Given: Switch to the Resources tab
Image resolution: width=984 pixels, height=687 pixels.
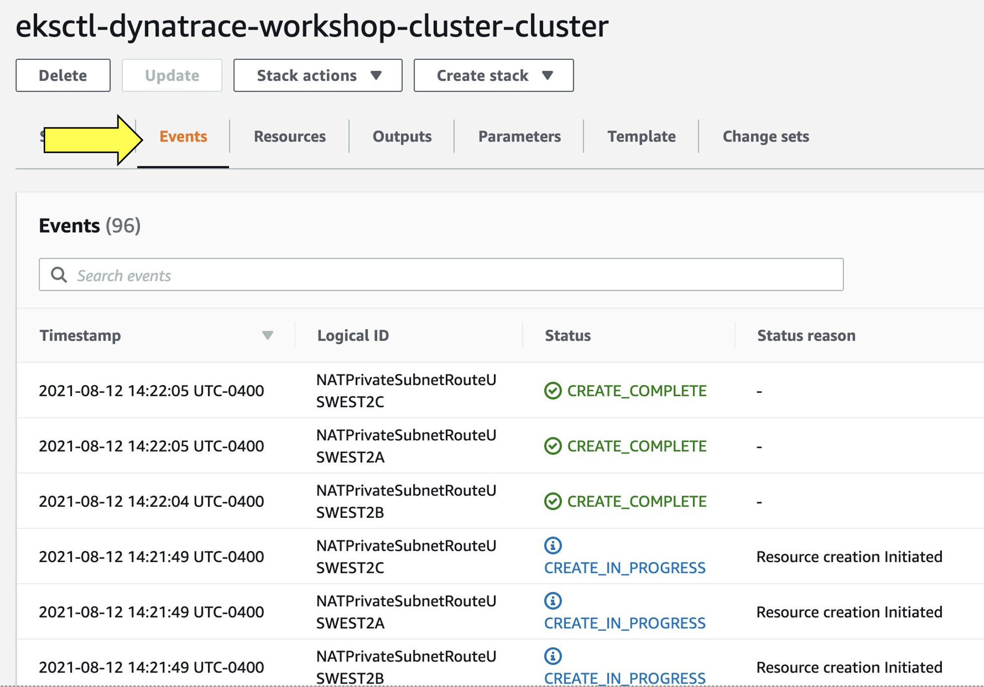Looking at the screenshot, I should (x=290, y=137).
